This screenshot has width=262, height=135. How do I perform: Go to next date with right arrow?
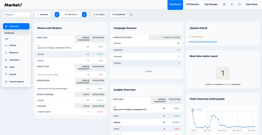[84, 15]
